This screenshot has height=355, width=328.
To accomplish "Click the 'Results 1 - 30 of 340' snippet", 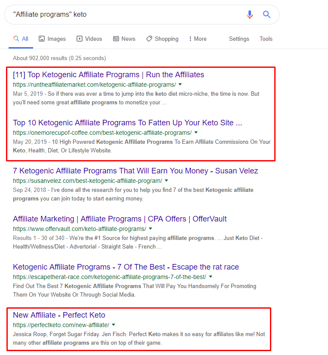I will point(138,243).
